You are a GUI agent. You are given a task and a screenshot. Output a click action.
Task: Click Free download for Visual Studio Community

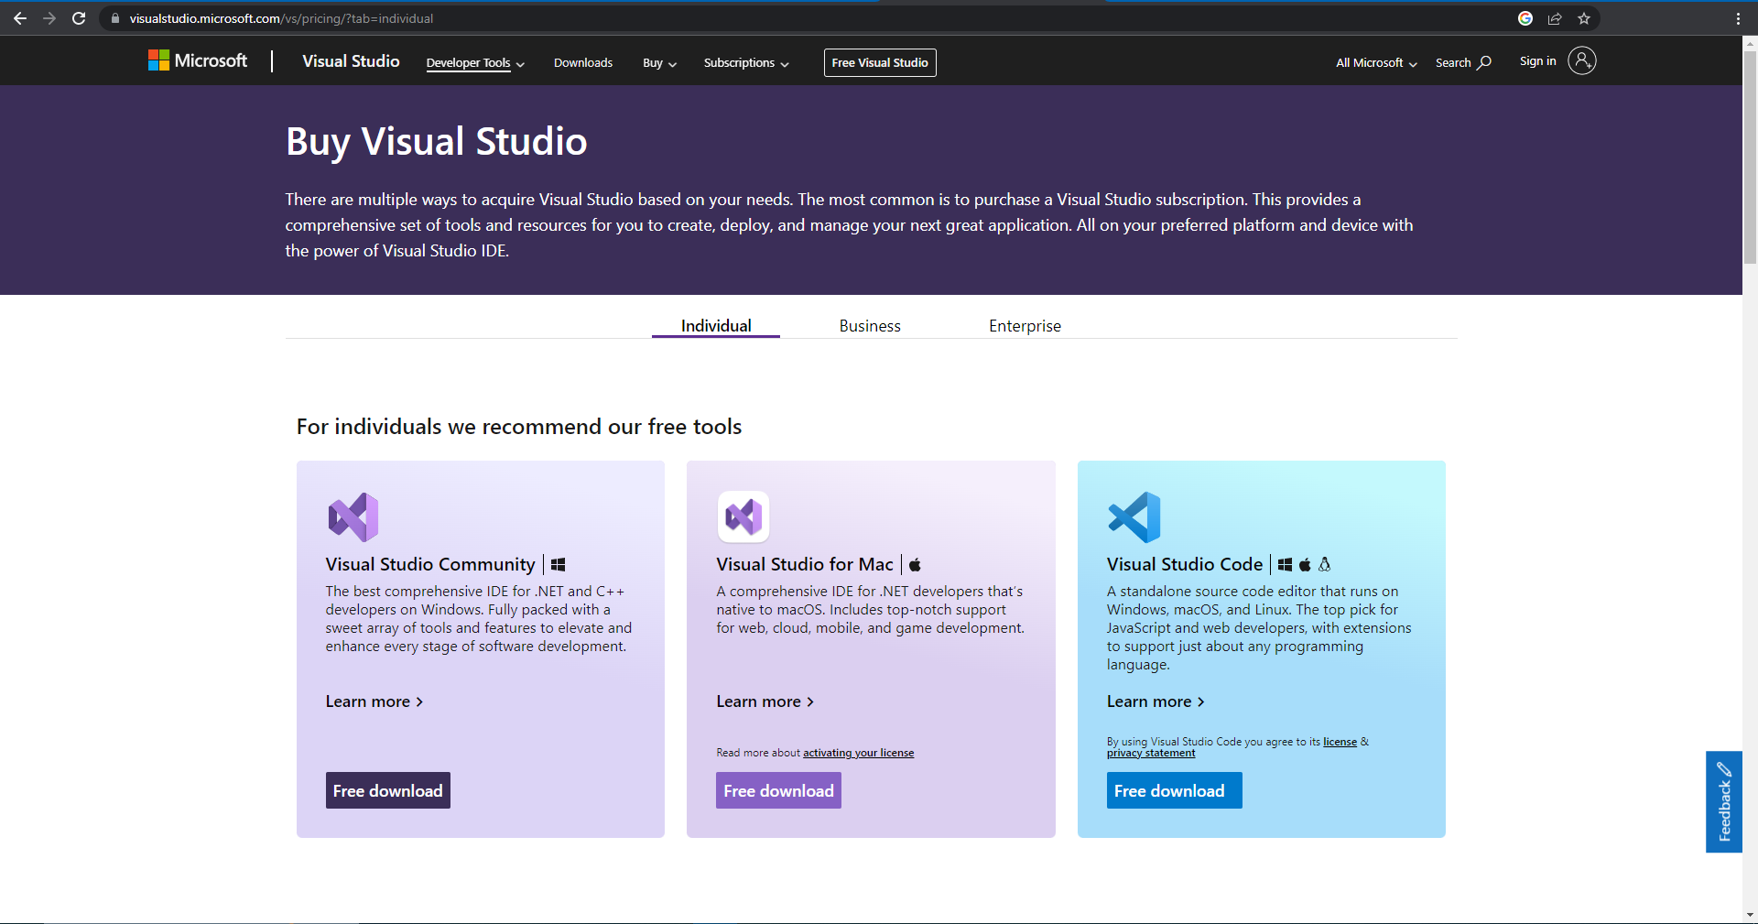[x=388, y=790]
